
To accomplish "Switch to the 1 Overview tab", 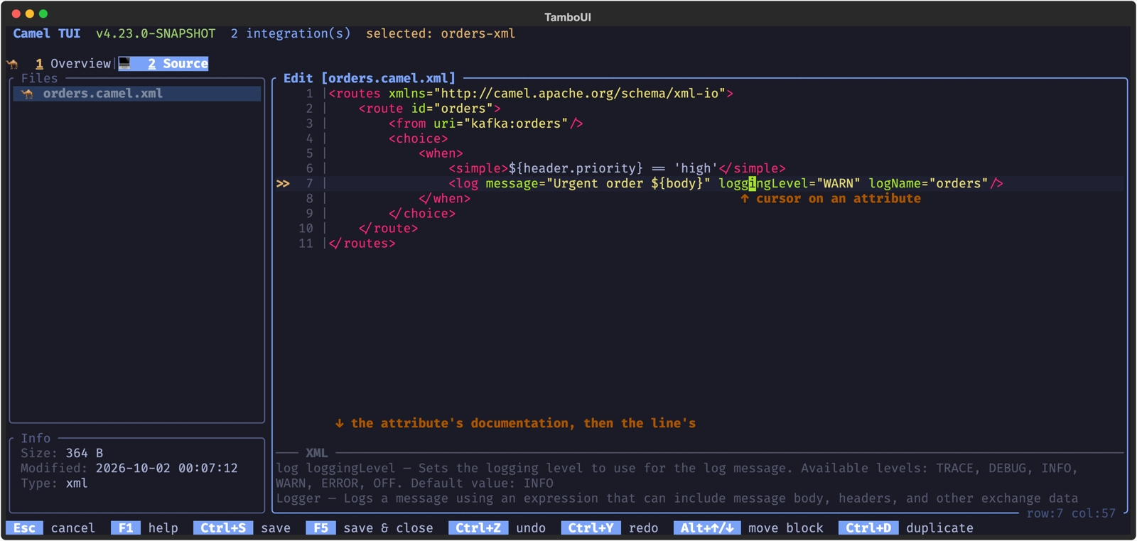I will (73, 64).
